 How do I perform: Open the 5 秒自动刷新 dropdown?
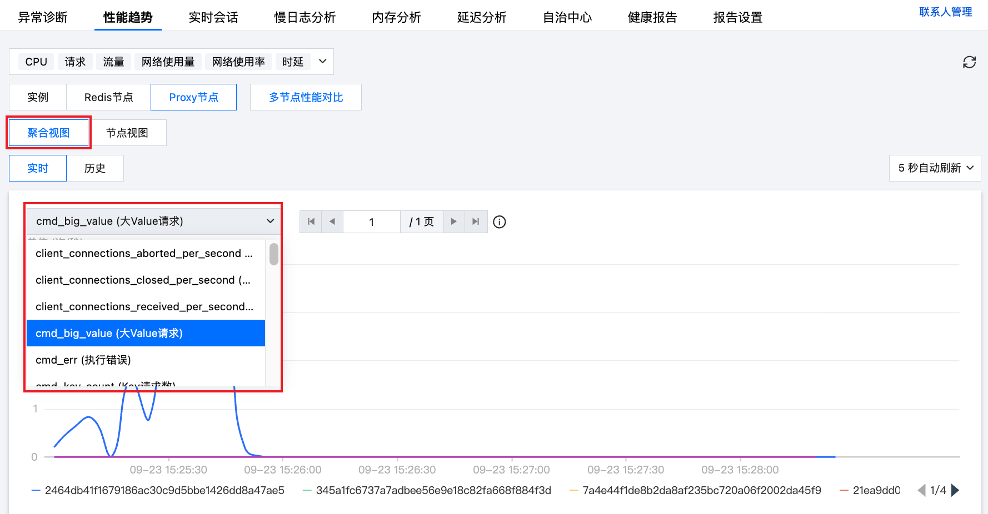935,168
